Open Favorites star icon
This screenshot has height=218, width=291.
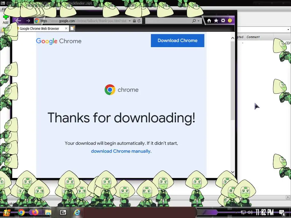[216, 20]
